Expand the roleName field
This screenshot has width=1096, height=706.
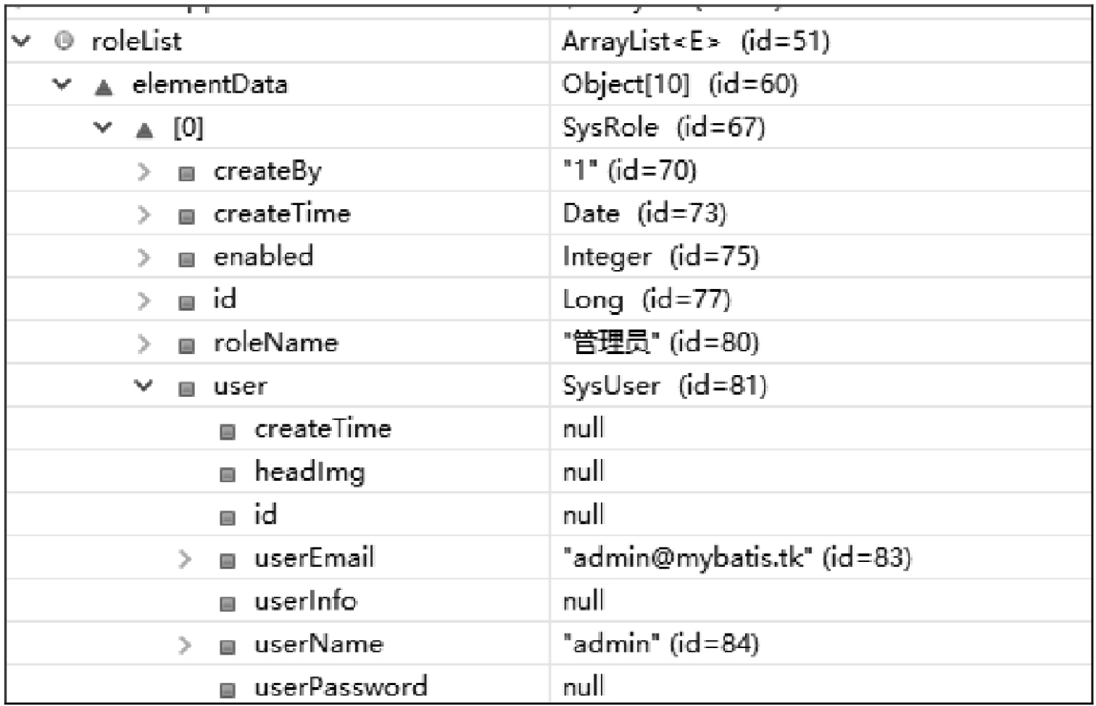point(144,343)
